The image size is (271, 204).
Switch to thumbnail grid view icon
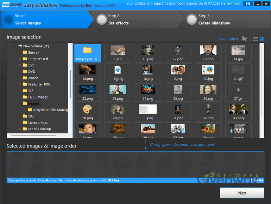pyautogui.click(x=261, y=39)
